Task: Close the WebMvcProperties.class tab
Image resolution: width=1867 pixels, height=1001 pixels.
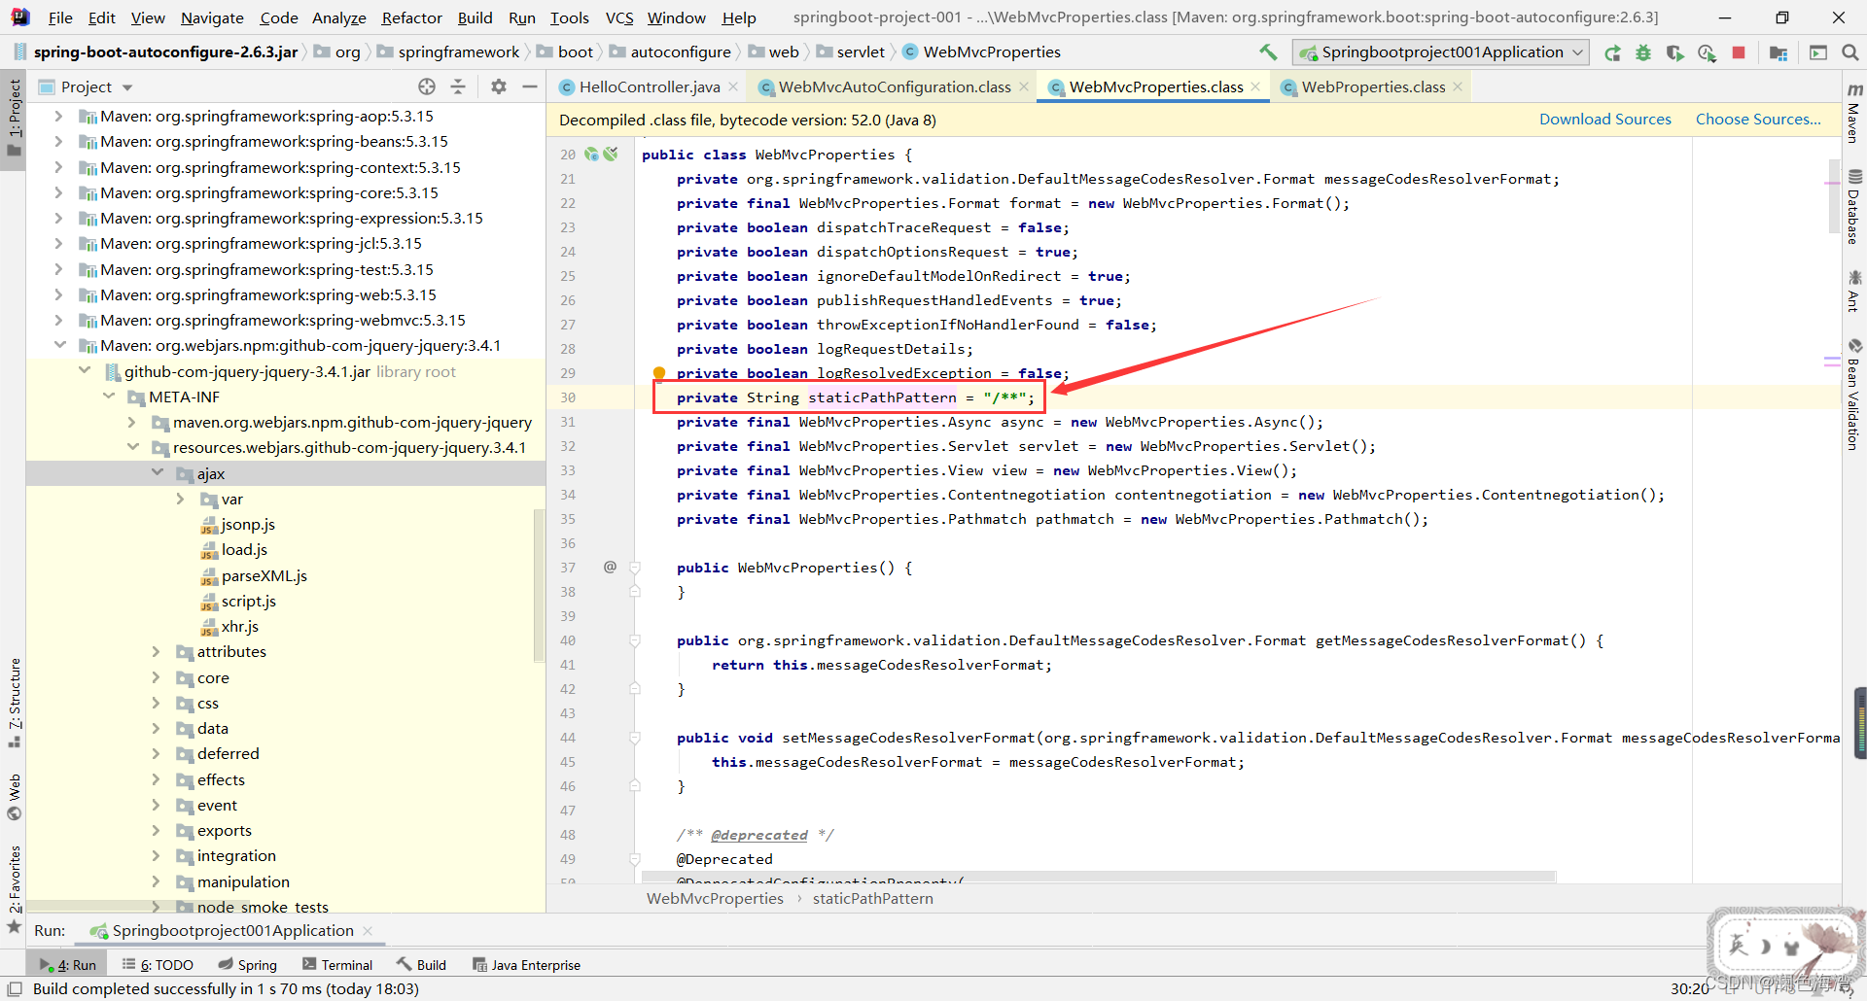Action: 1255,86
